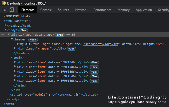Switch to the Network tab
The image size is (169, 107).
[81, 10]
